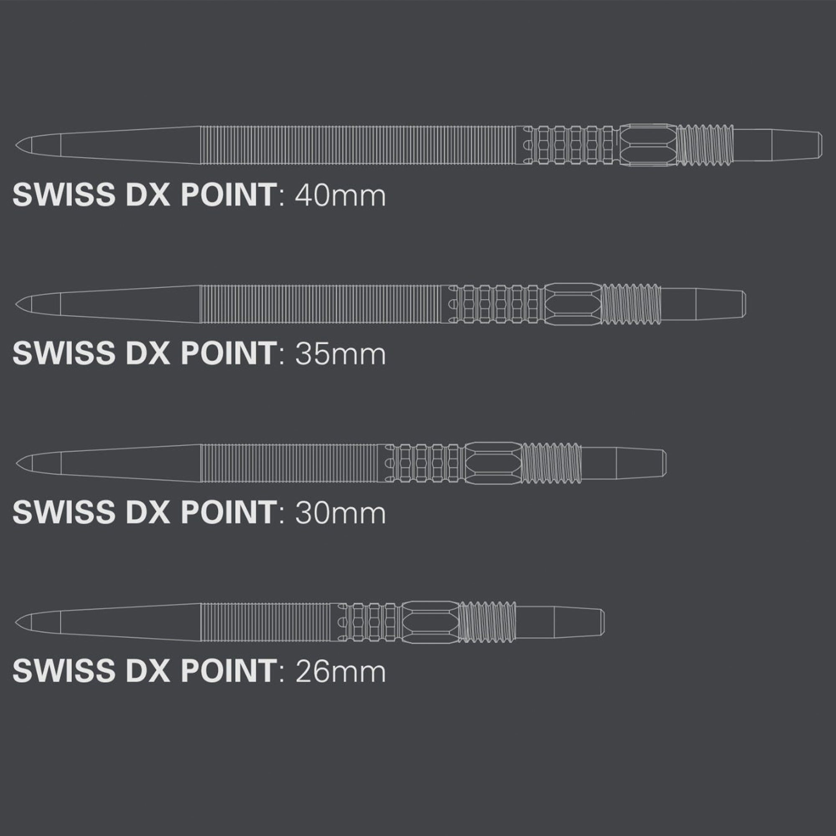Click the hexagonal section of the 35mm point

(573, 304)
